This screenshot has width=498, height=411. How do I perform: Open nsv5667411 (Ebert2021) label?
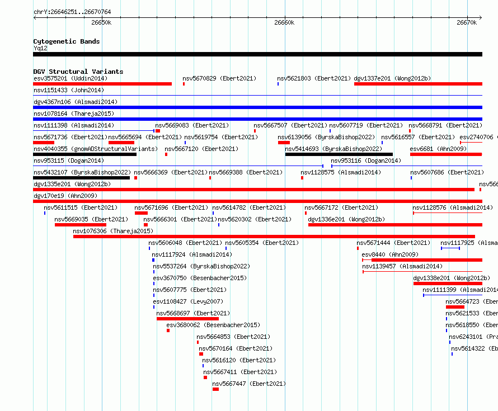coord(240,372)
